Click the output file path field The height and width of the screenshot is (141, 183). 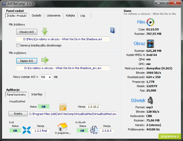pos(63,68)
